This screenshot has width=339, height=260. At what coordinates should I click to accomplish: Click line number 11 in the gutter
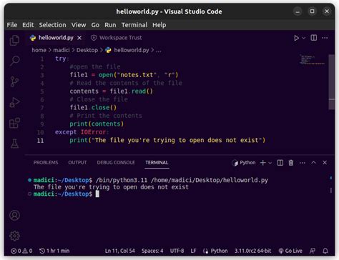point(40,141)
